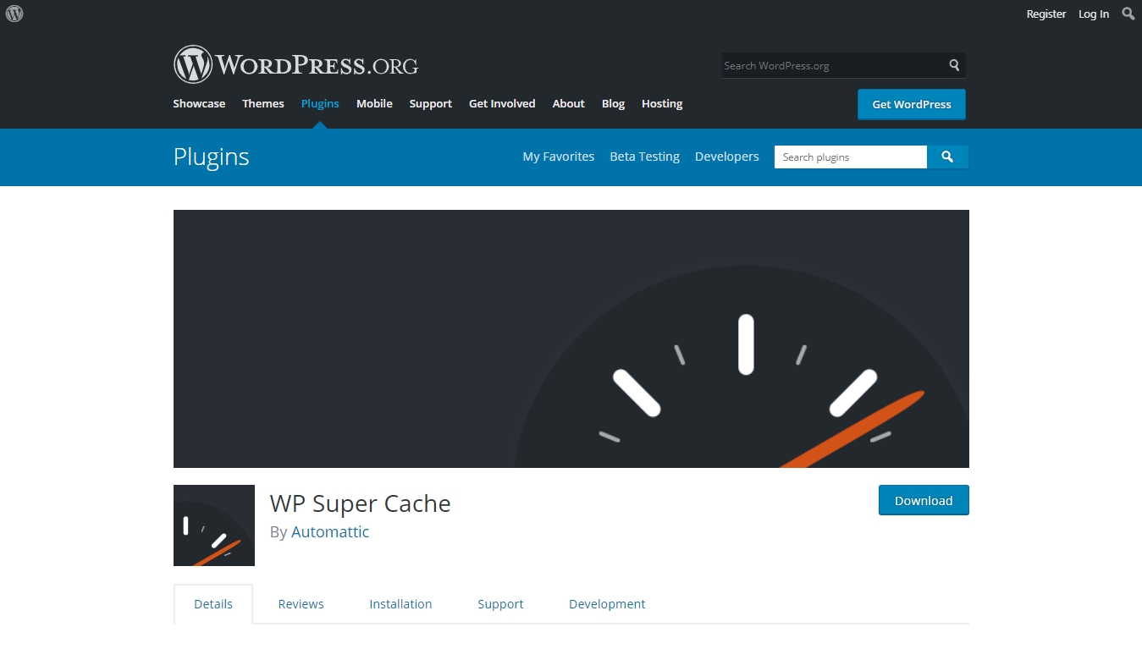The image size is (1142, 649).
Task: Click the WordPress admin bar logo icon
Action: tap(14, 14)
